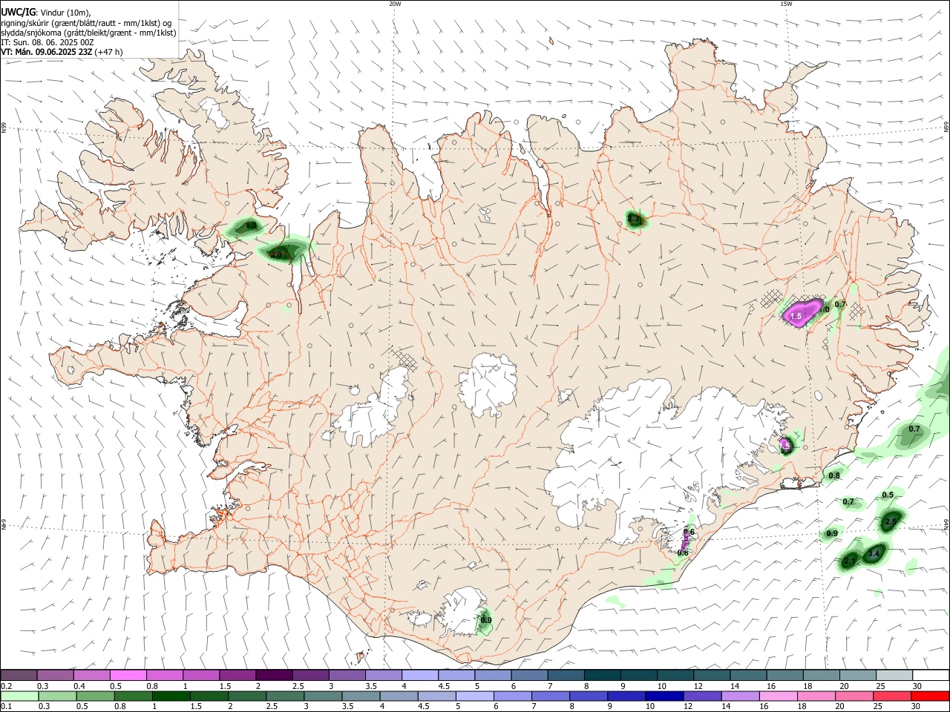The height and width of the screenshot is (712, 950).
Task: Select rain scale swatch labeled 20
Action: 854,696
